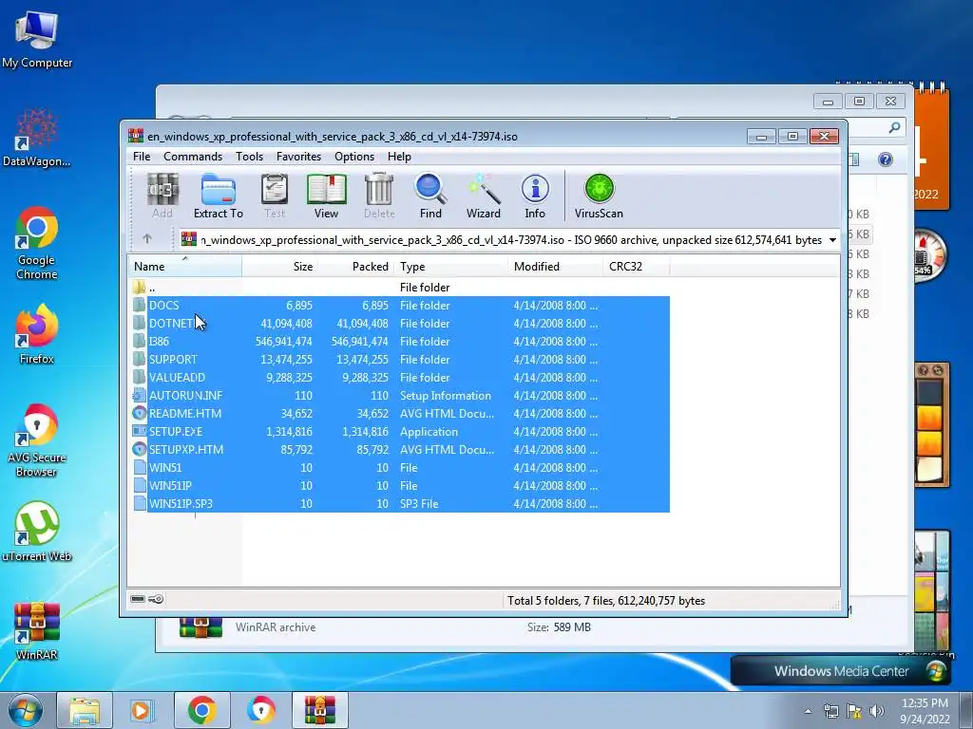Open the Options menu
This screenshot has height=729, width=973.
coord(354,157)
